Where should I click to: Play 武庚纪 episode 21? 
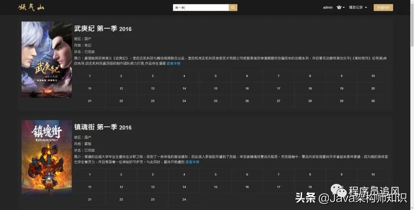pyautogui.click(x=90, y=101)
